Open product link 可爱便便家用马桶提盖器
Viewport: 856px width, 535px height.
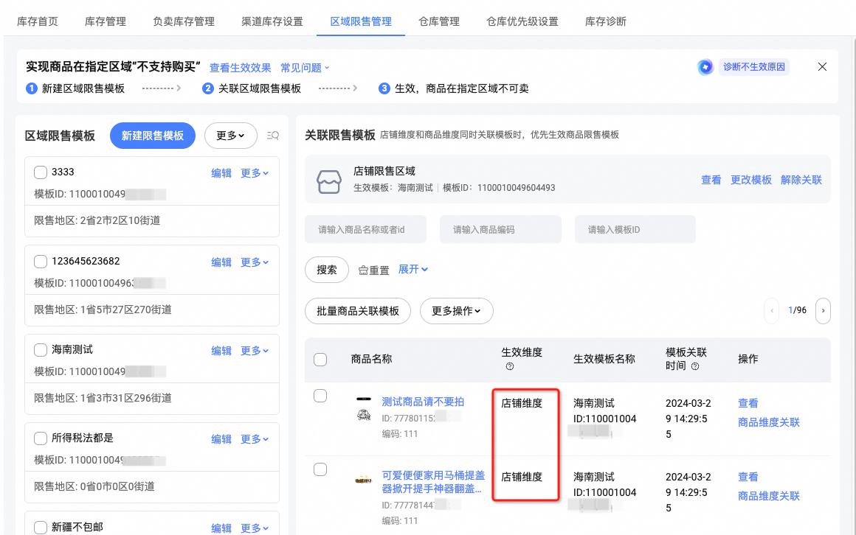pyautogui.click(x=433, y=482)
